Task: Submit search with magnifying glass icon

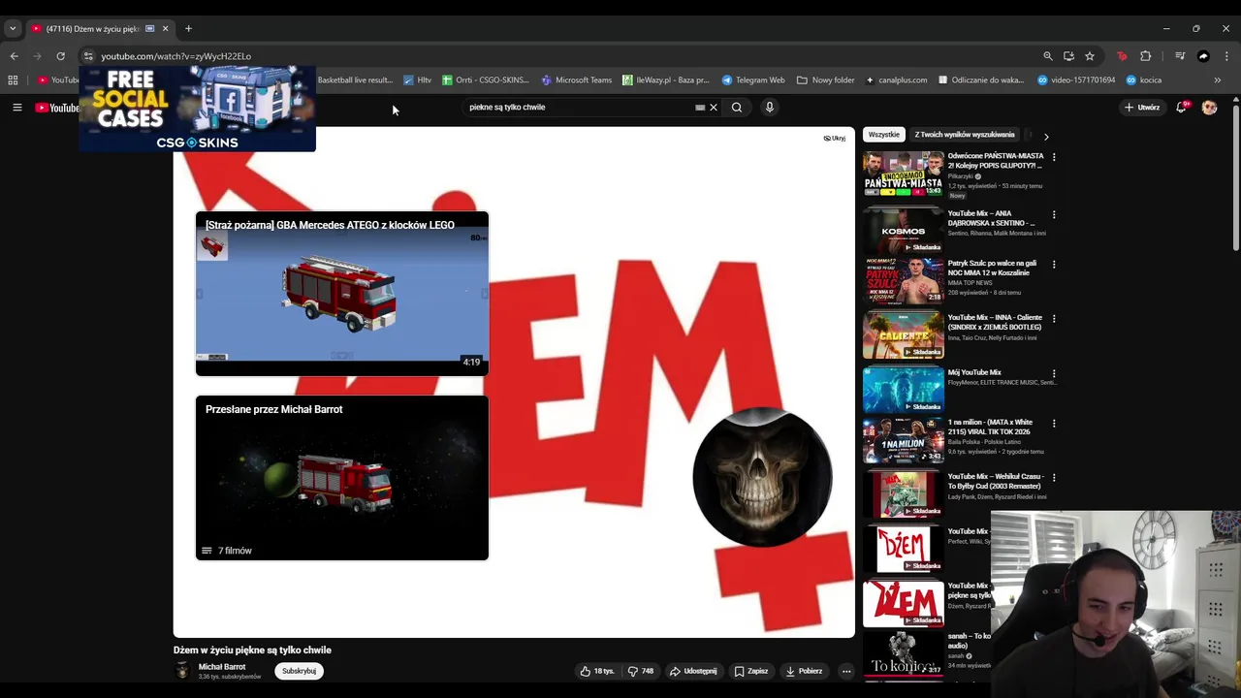Action: (737, 108)
